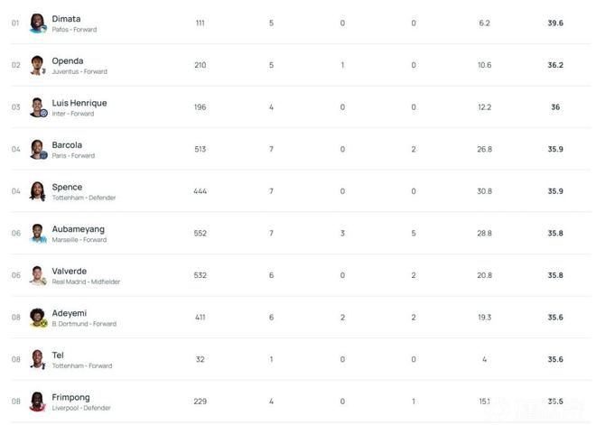Select Spence's player avatar
This screenshot has width=596, height=425.
(38, 191)
